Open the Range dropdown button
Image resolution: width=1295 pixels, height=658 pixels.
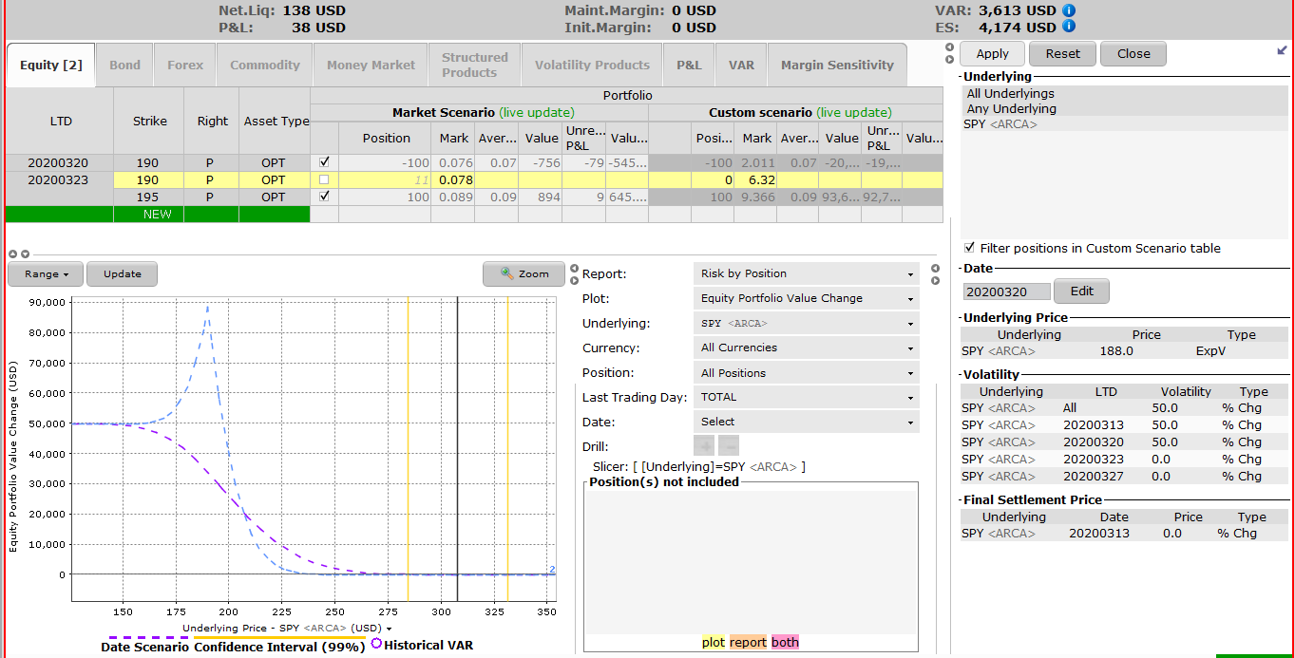[x=46, y=273]
